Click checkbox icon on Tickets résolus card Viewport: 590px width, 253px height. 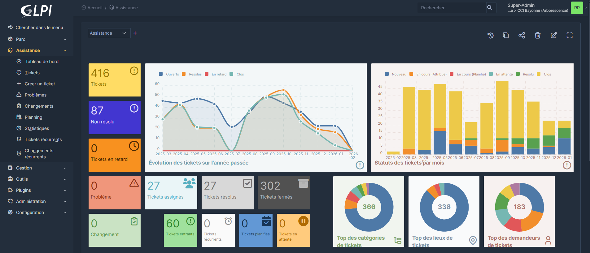coord(247,183)
